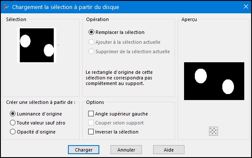Click the PaintShop Pro icon in title bar

(x=6, y=7)
